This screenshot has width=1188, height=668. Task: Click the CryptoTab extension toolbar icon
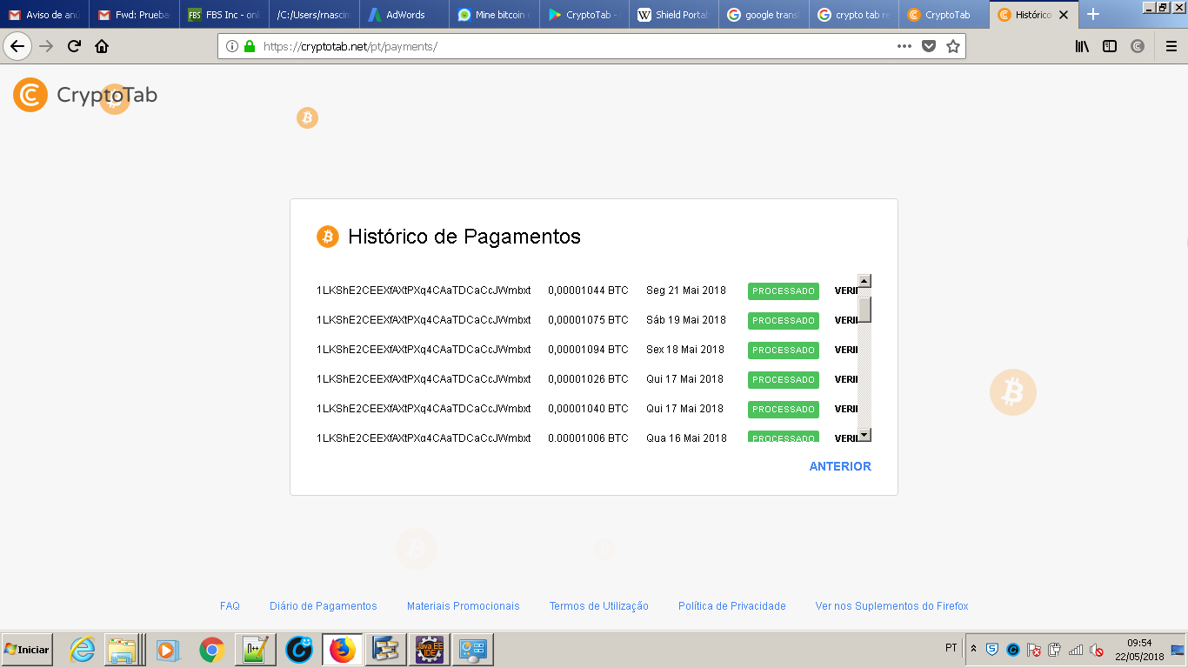pos(1138,47)
